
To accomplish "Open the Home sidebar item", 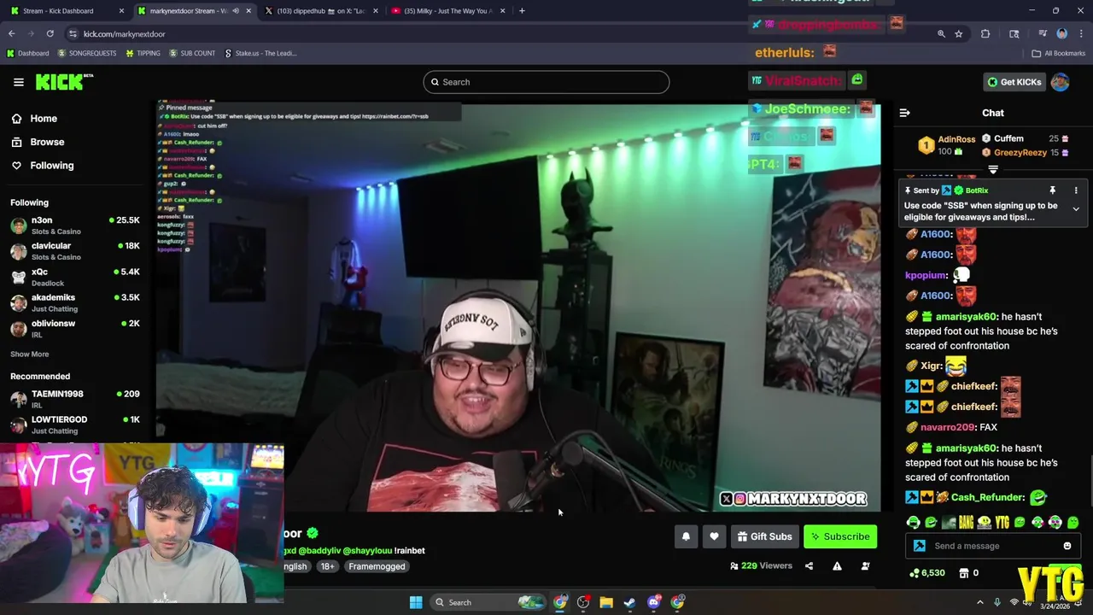I will (44, 119).
